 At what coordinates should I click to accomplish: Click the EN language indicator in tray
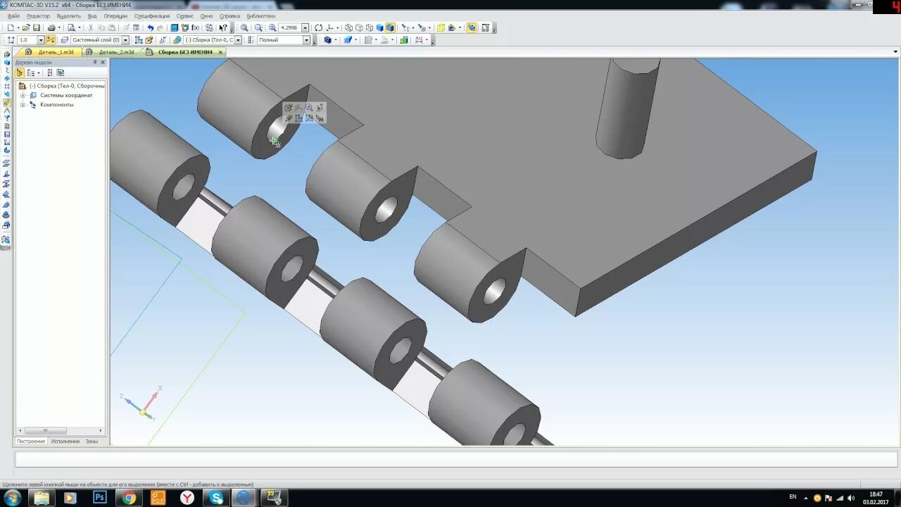tap(793, 497)
